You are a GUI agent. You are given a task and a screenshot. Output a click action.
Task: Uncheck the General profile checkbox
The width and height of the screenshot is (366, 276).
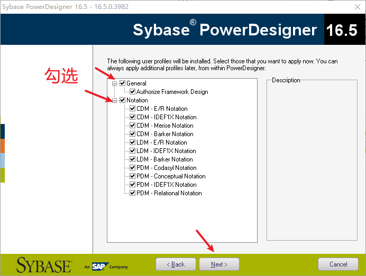coord(123,83)
